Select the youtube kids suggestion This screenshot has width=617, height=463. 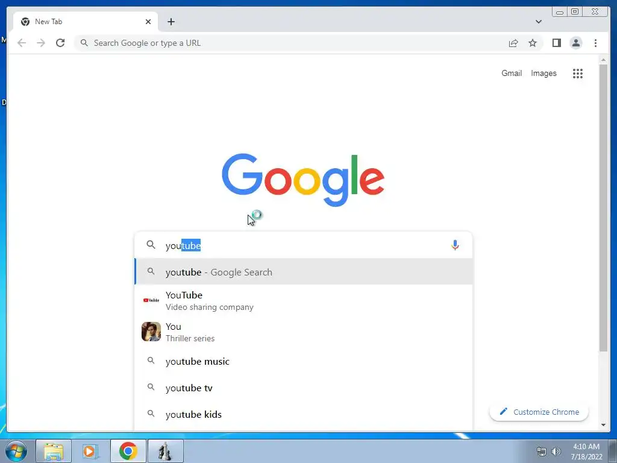click(x=304, y=414)
